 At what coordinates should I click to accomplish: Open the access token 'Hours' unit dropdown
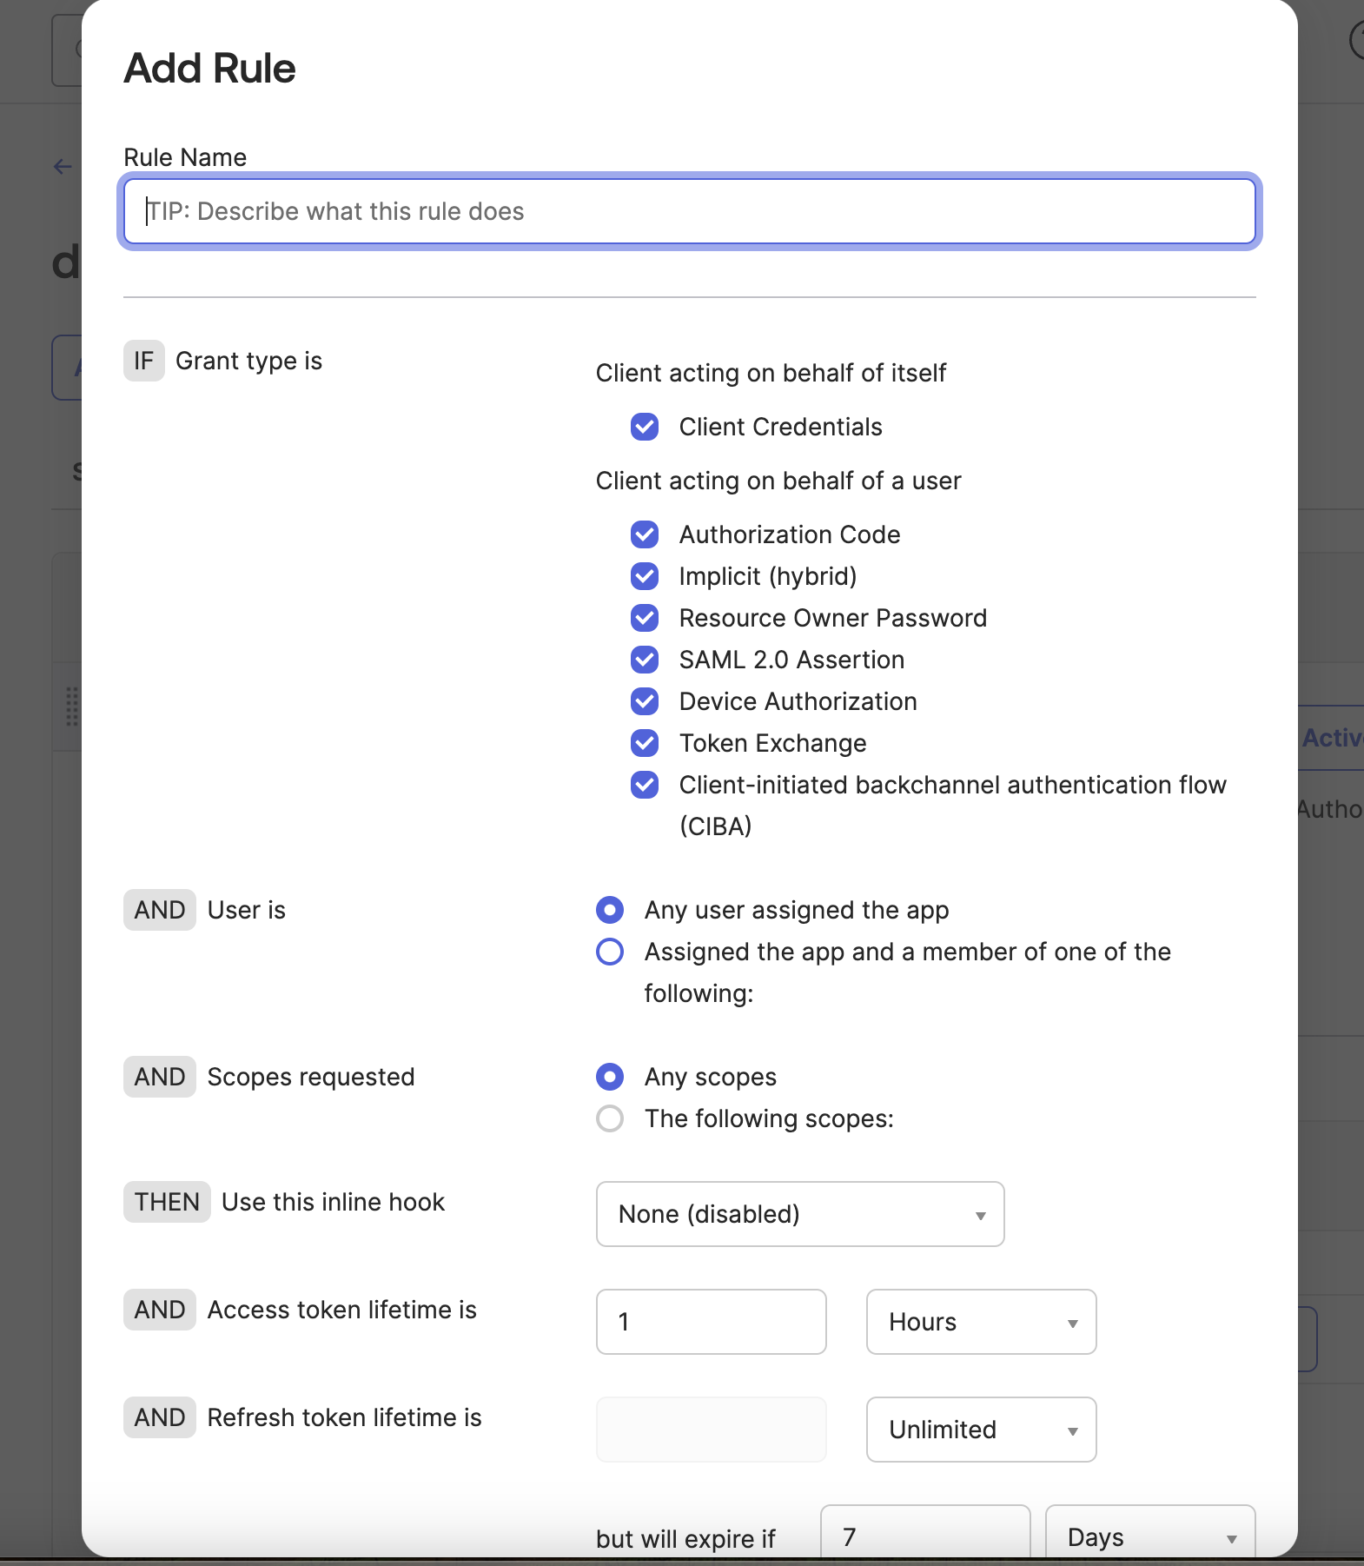pyautogui.click(x=981, y=1322)
